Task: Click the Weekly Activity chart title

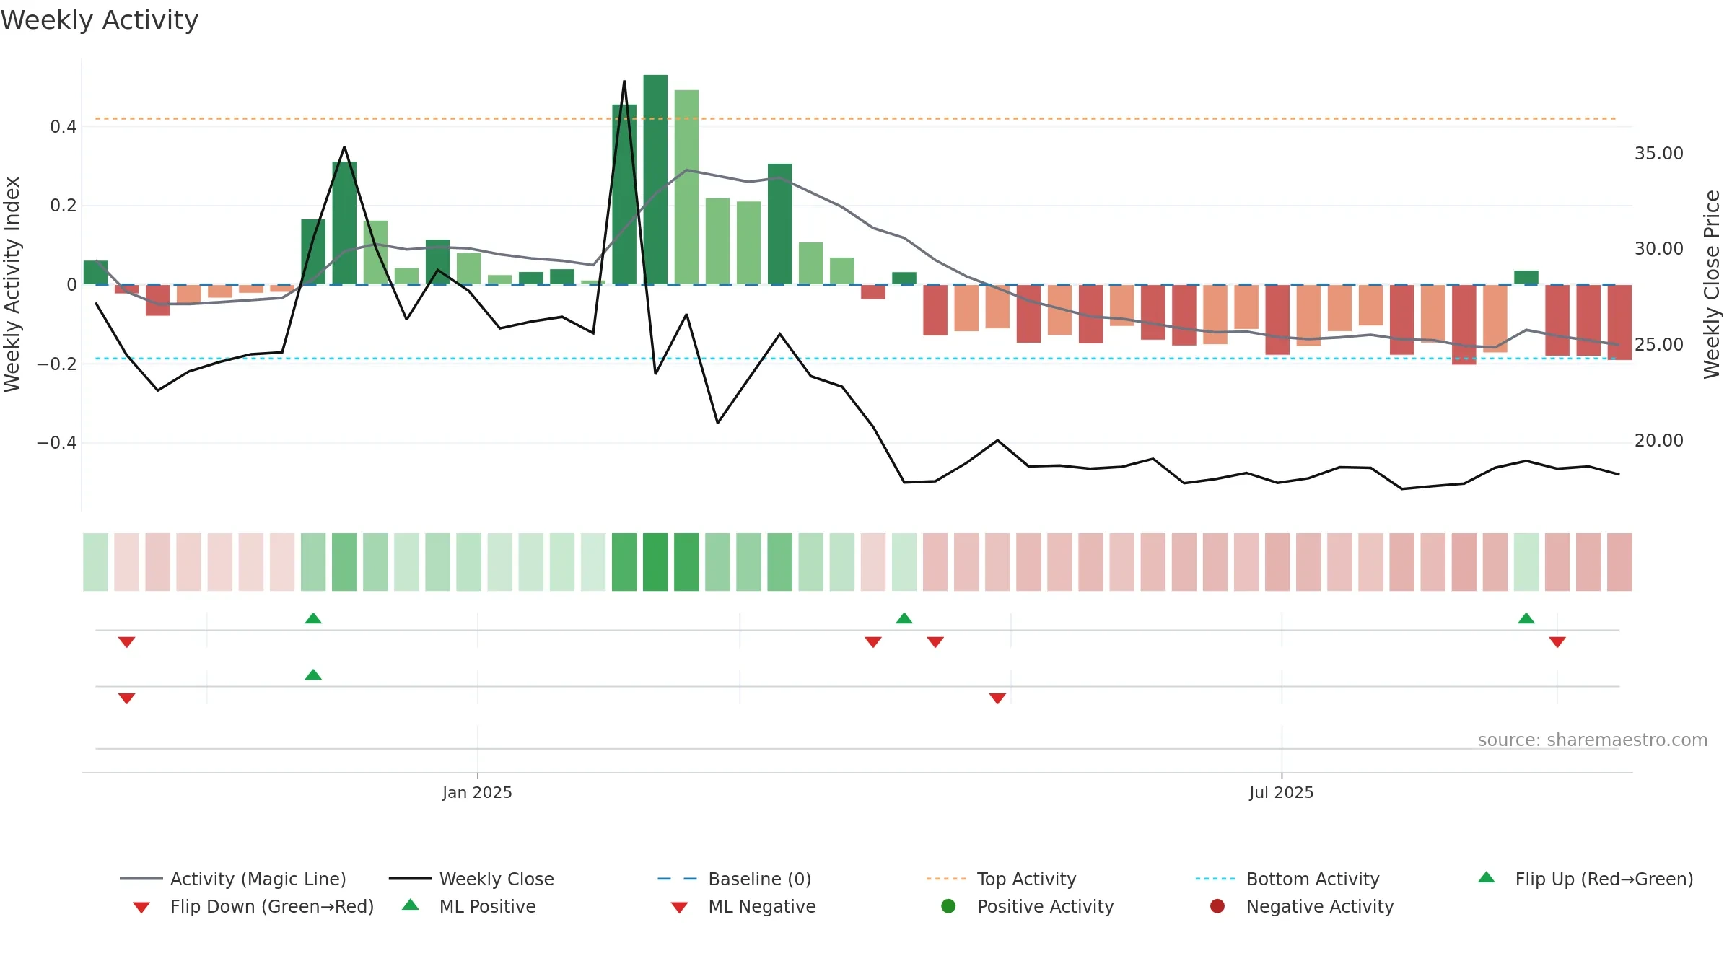Action: tap(100, 20)
